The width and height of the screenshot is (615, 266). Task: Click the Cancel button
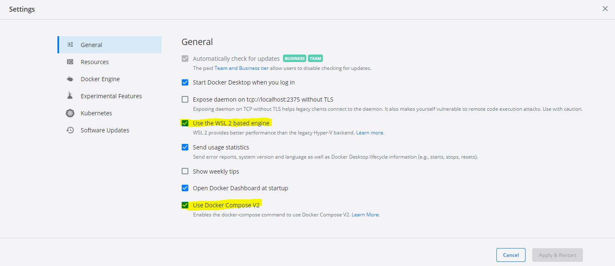(511, 255)
